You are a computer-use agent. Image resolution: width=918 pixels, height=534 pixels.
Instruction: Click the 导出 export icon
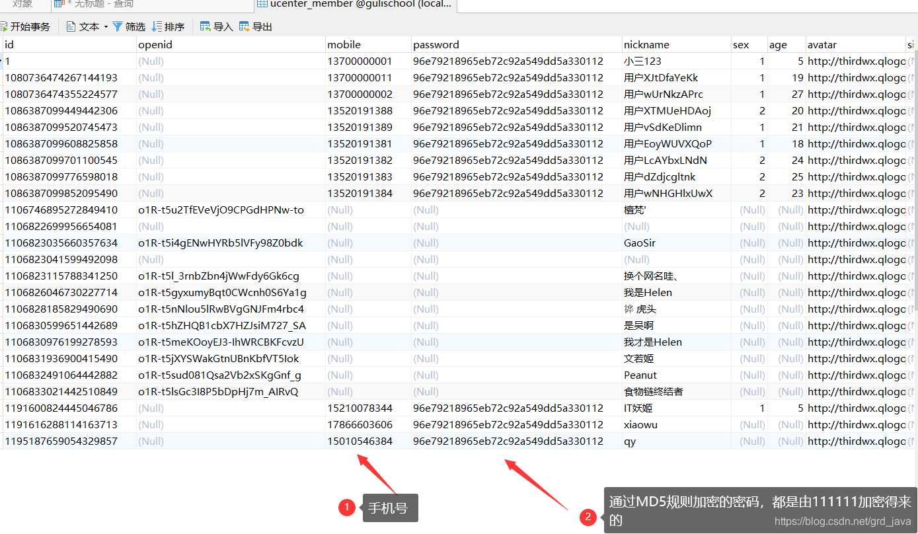[x=245, y=26]
